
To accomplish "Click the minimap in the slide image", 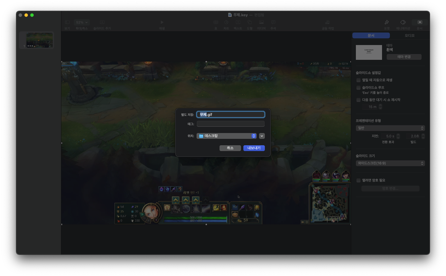I will tap(330, 203).
